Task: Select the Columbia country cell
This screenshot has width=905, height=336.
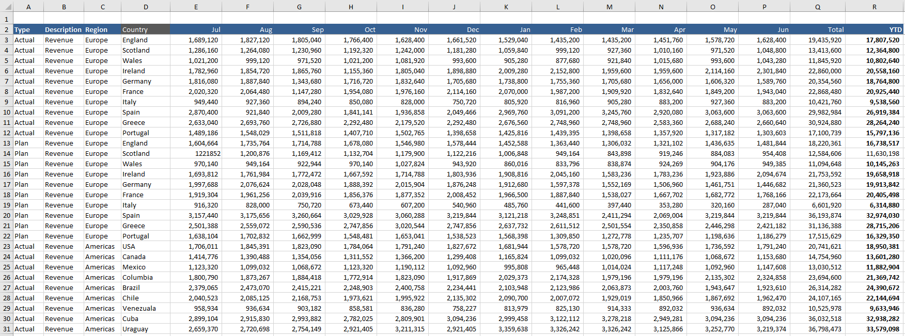Action: 146,277
